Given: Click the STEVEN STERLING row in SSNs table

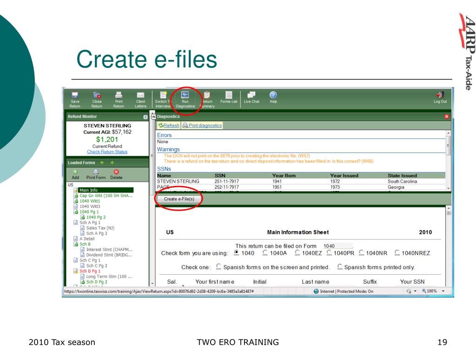Looking at the screenshot, I should (x=301, y=181).
